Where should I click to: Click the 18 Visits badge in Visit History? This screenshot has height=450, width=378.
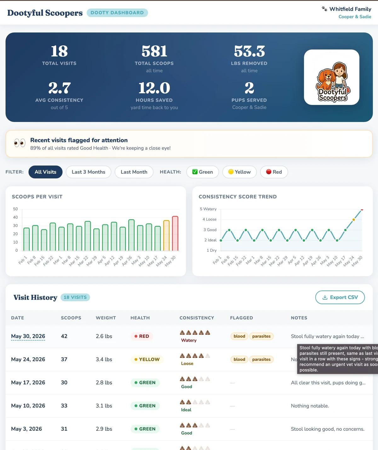pos(75,297)
